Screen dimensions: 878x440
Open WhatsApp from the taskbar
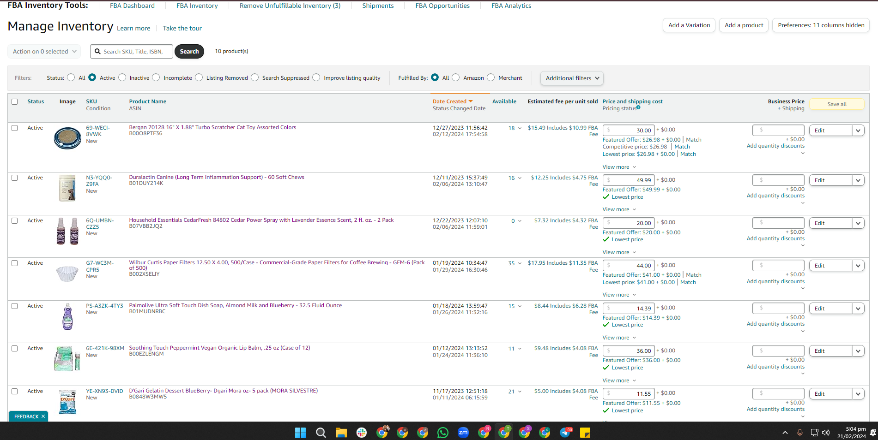443,433
